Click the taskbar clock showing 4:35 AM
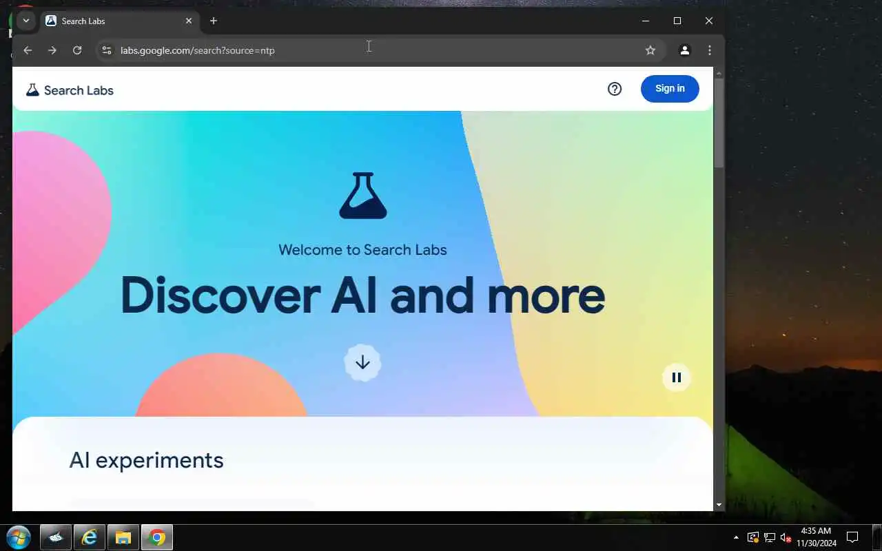 817,537
